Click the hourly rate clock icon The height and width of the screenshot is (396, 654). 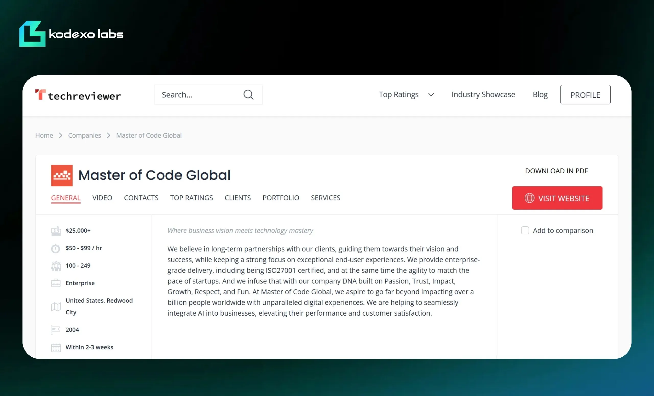point(55,248)
